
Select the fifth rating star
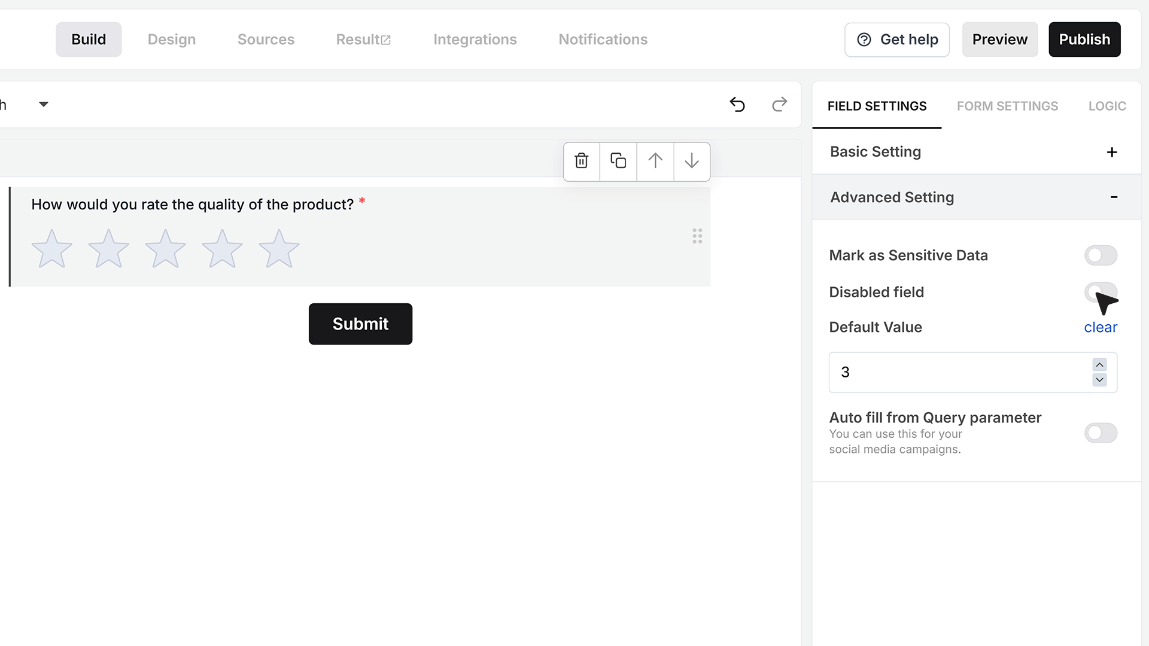coord(279,249)
